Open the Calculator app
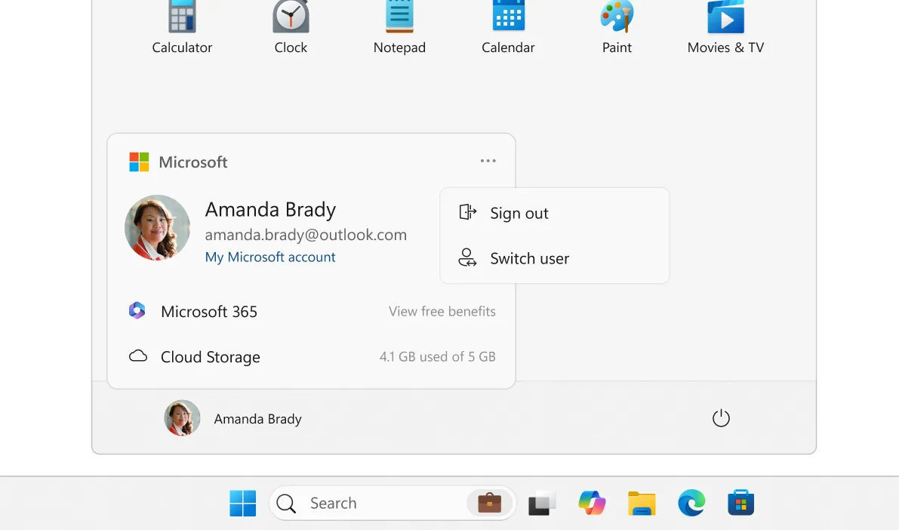This screenshot has height=530, width=899. pyautogui.click(x=182, y=27)
